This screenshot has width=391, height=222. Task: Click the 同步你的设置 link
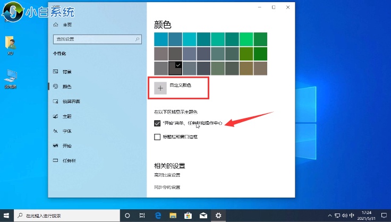[167, 187]
